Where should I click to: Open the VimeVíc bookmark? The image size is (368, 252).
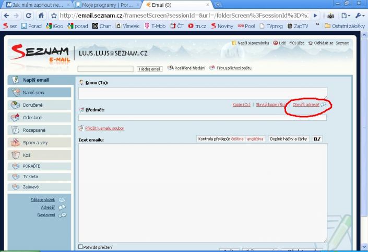128,26
